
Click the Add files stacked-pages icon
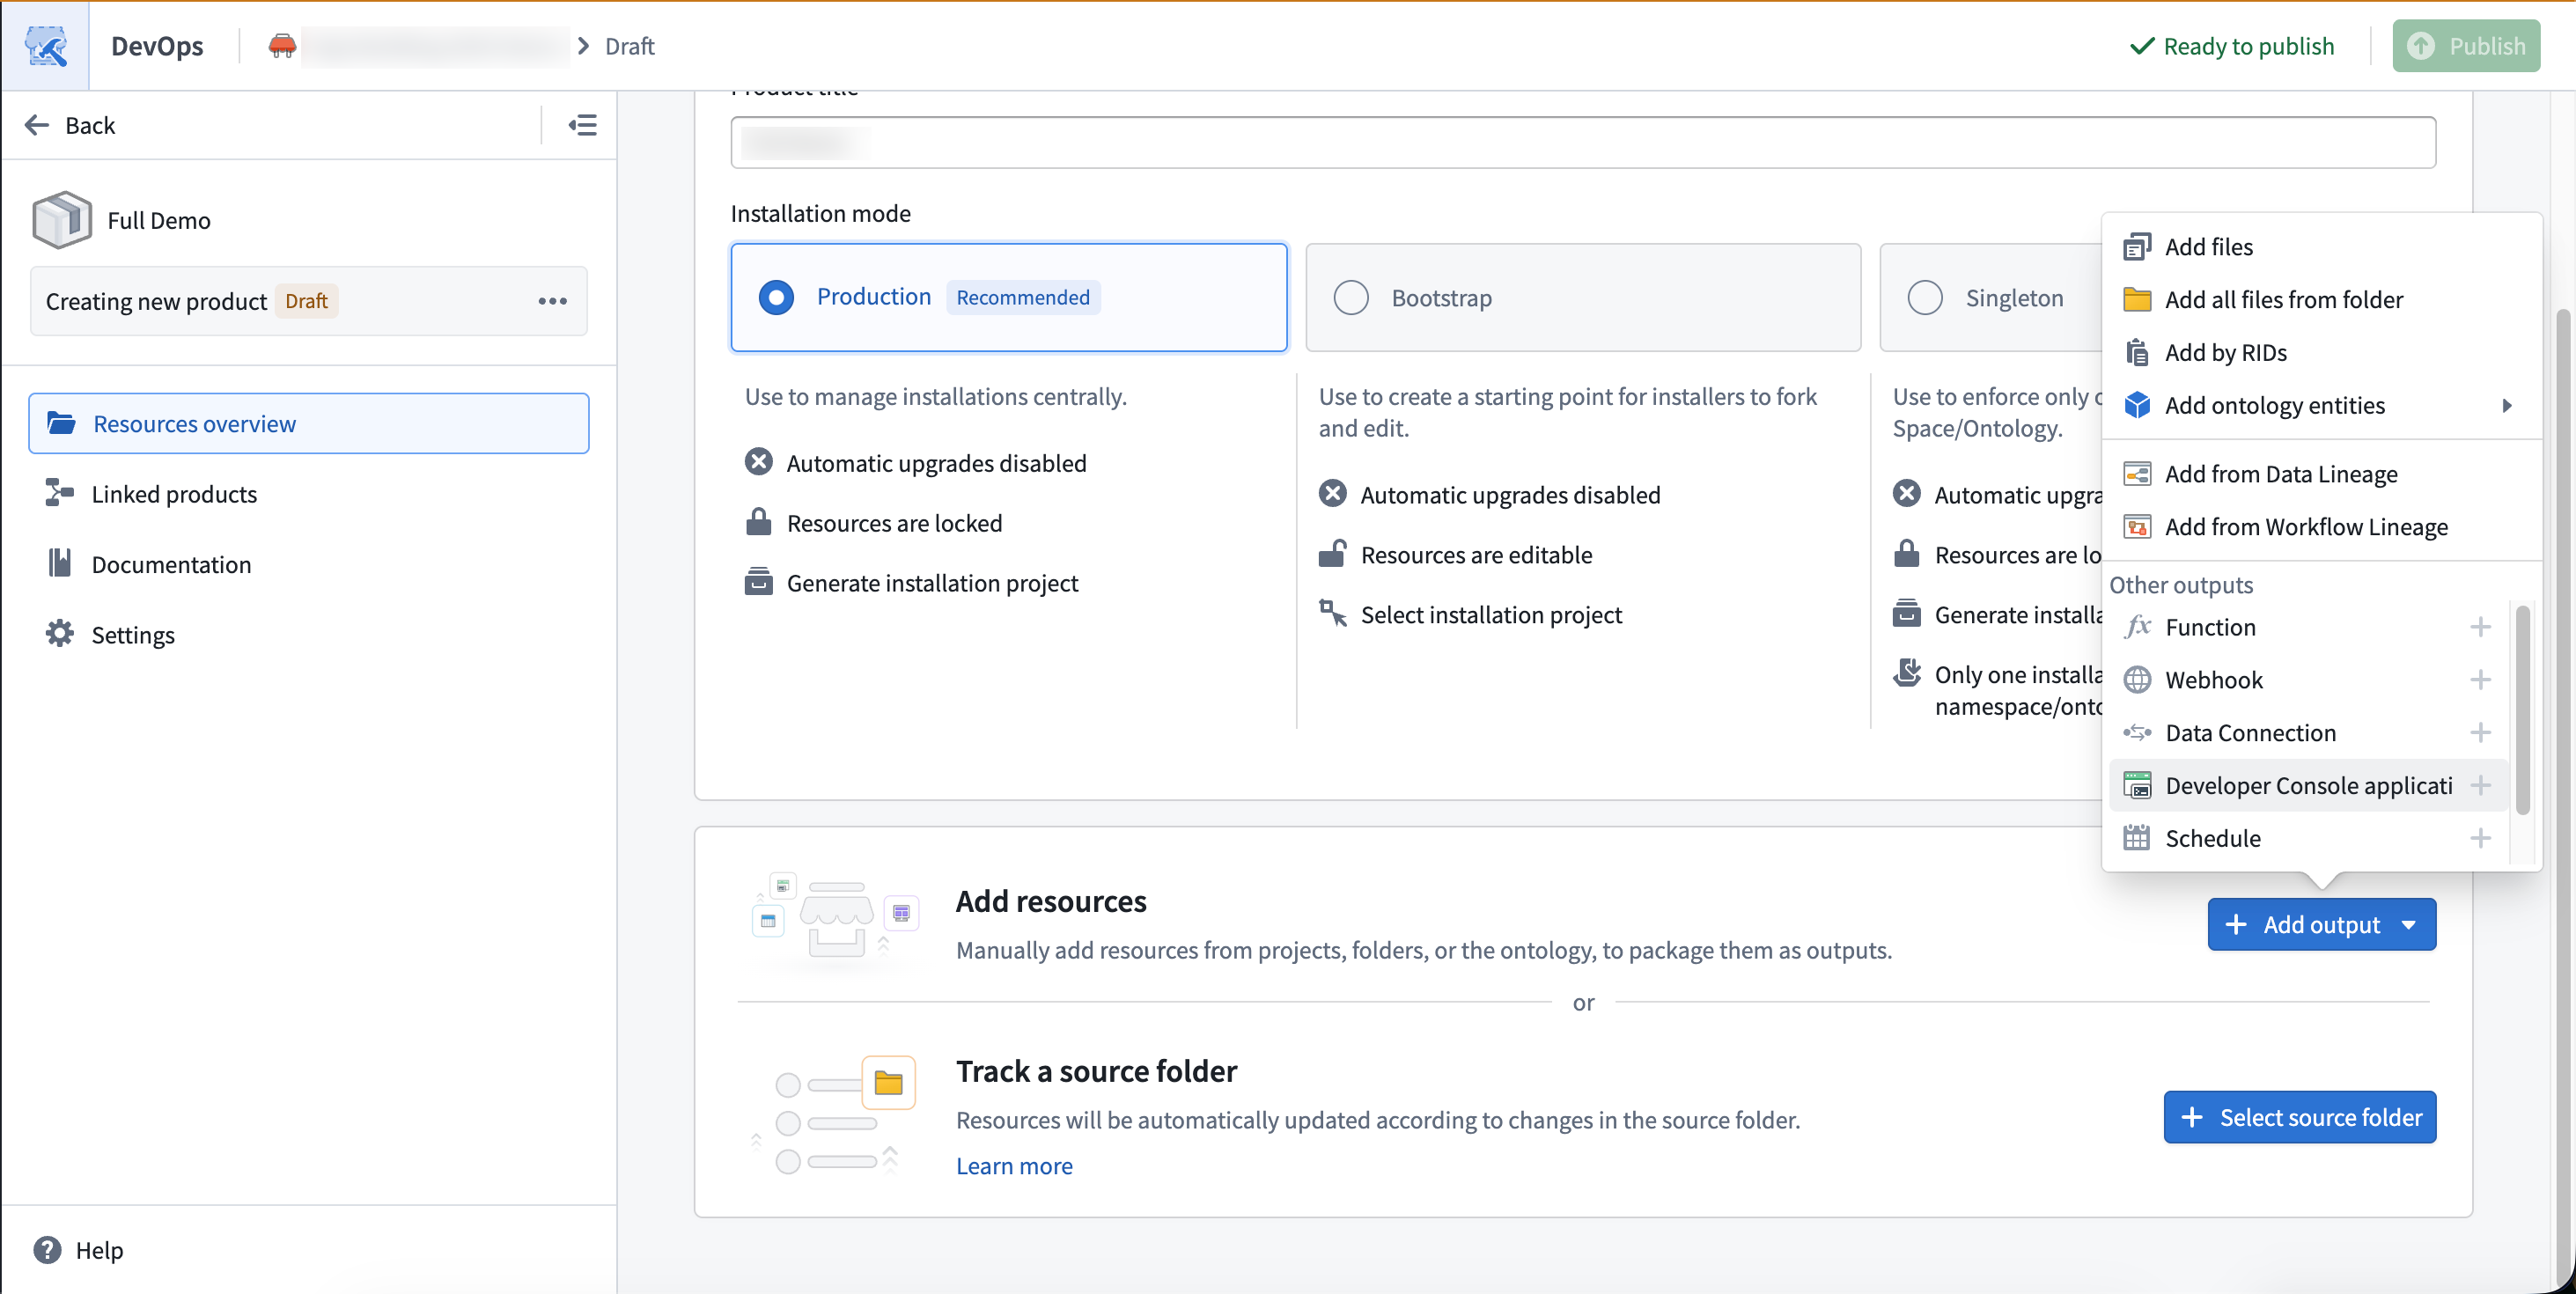(2137, 247)
